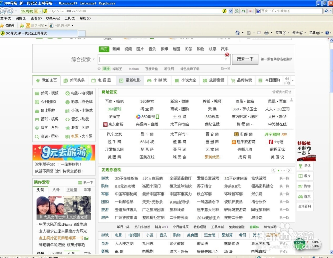
Task: Click the add to favorites bar star icon
Action: pyautogui.click(x=22, y=26)
